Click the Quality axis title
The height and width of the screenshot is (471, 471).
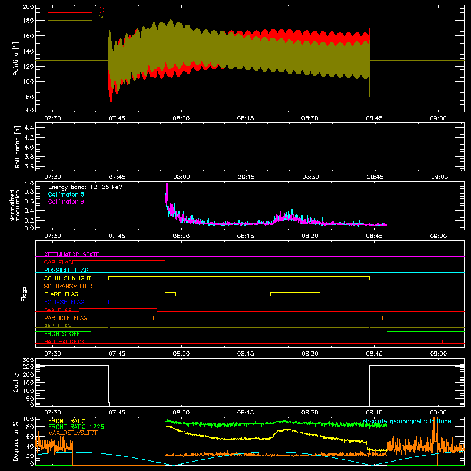coord(16,382)
